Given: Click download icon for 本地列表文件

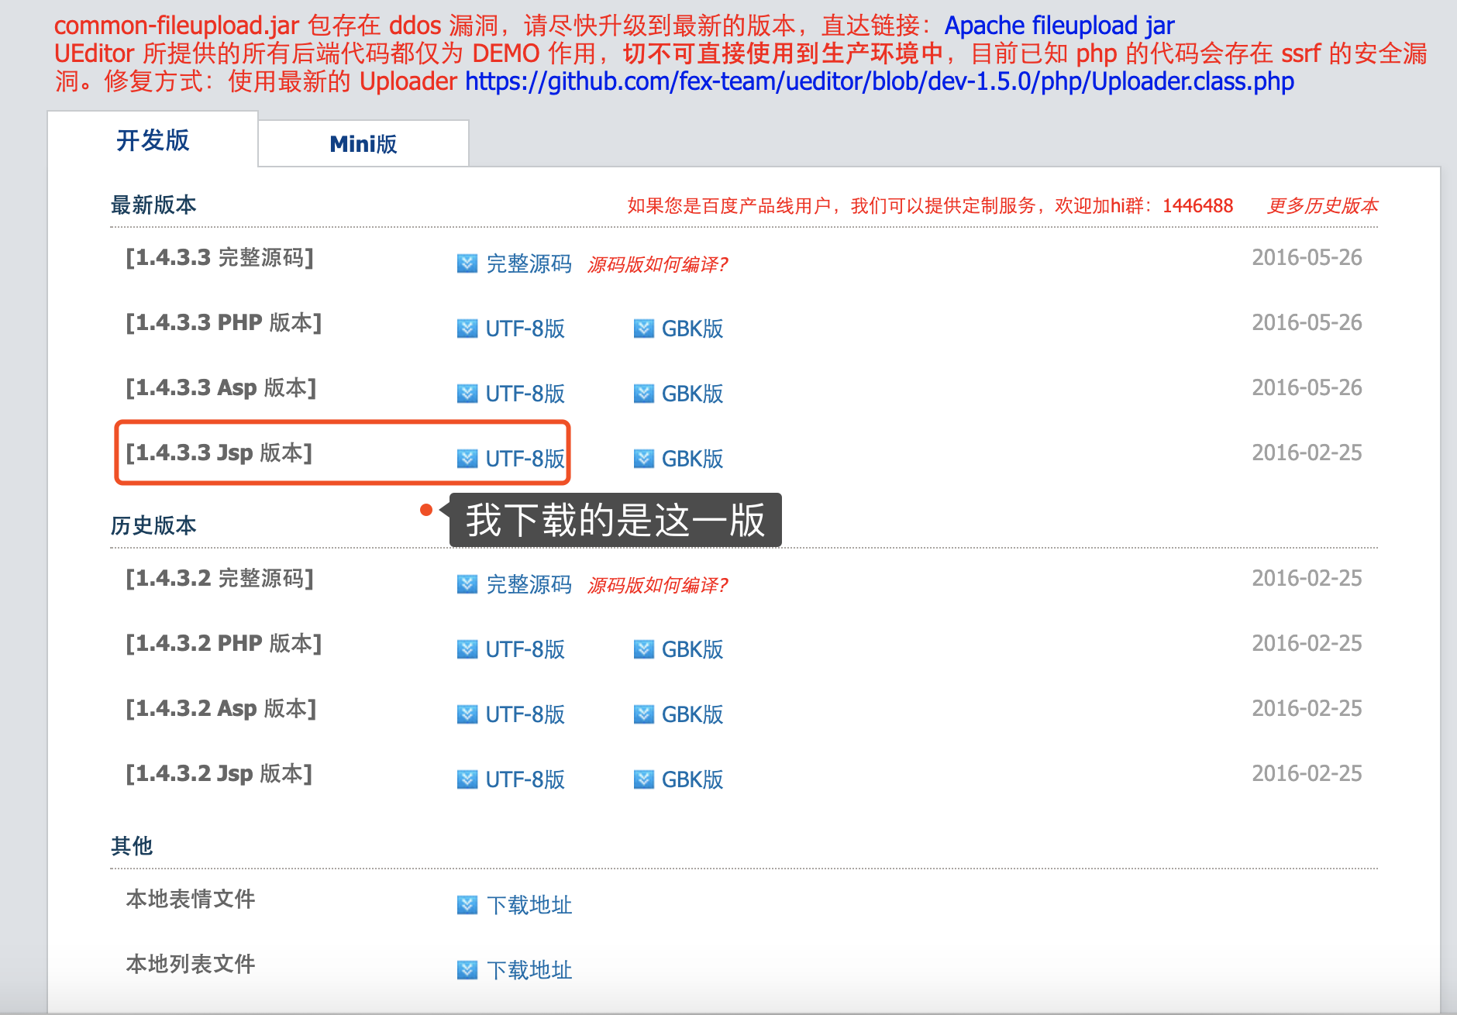Looking at the screenshot, I should pos(467,970).
